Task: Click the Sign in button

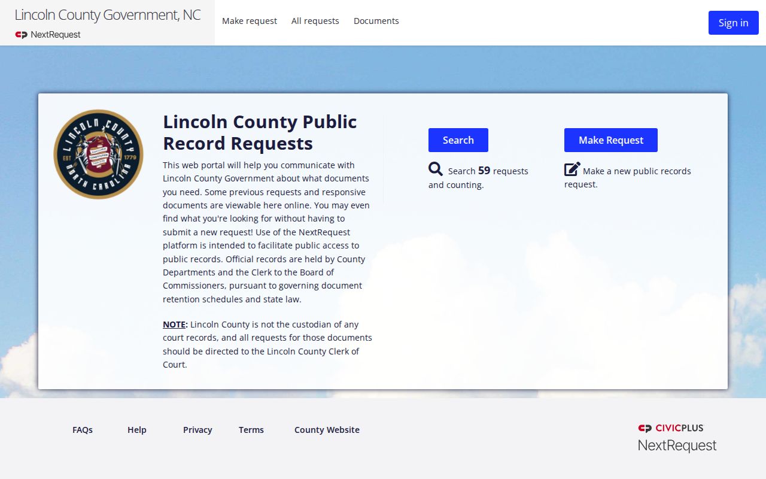Action: [734, 23]
